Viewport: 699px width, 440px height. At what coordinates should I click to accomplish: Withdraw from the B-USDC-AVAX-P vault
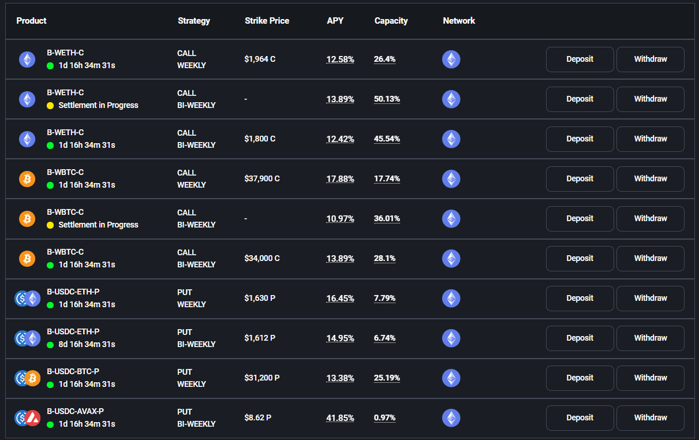pos(651,418)
